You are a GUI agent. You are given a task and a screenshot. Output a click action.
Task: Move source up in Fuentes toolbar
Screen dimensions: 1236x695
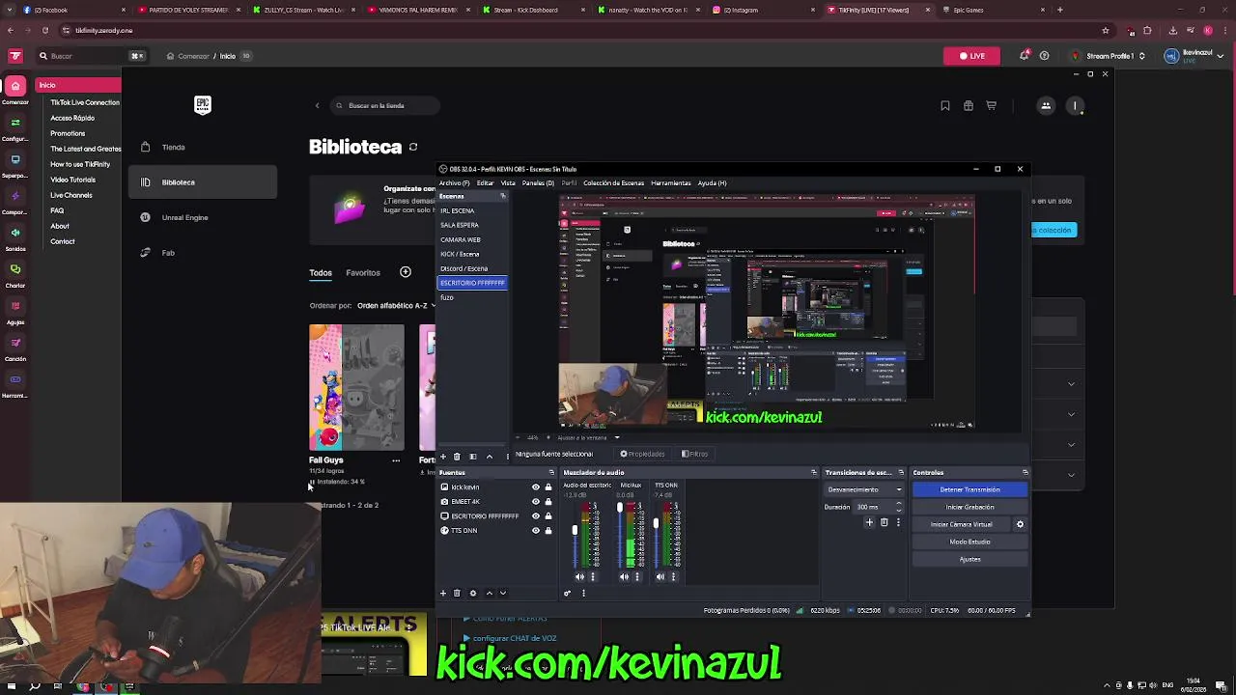(x=489, y=594)
